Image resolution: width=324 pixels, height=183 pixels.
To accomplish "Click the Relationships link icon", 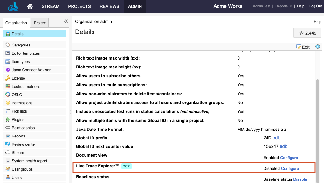I will [8, 128].
